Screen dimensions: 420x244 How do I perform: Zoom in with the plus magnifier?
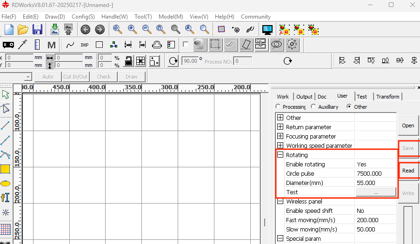click(x=132, y=29)
